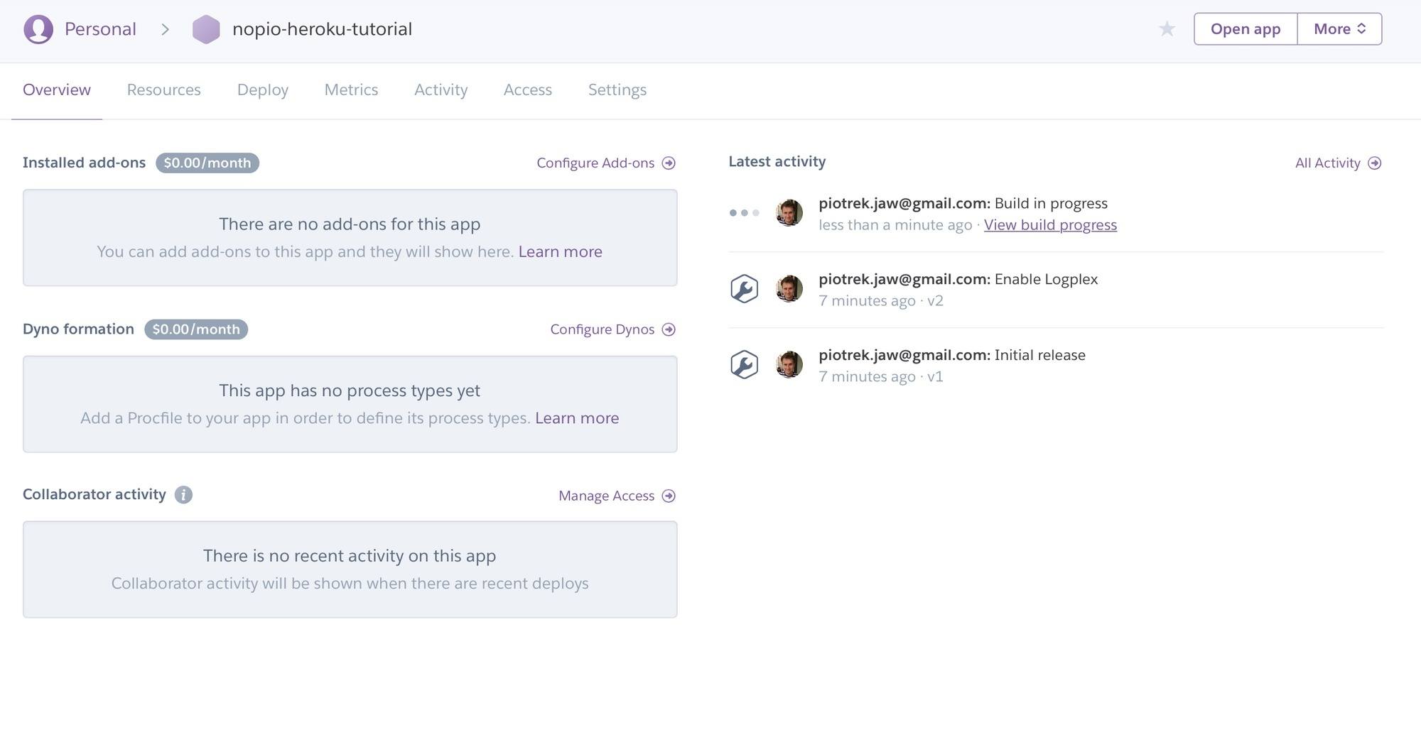The height and width of the screenshot is (737, 1421).
Task: Click the add-ons $0.00/month badge
Action: pyautogui.click(x=207, y=163)
